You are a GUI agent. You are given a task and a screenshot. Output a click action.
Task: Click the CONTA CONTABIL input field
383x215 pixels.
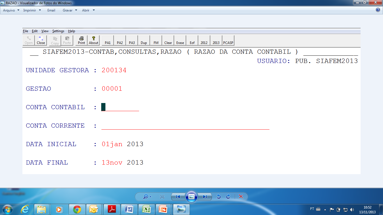[120, 107]
